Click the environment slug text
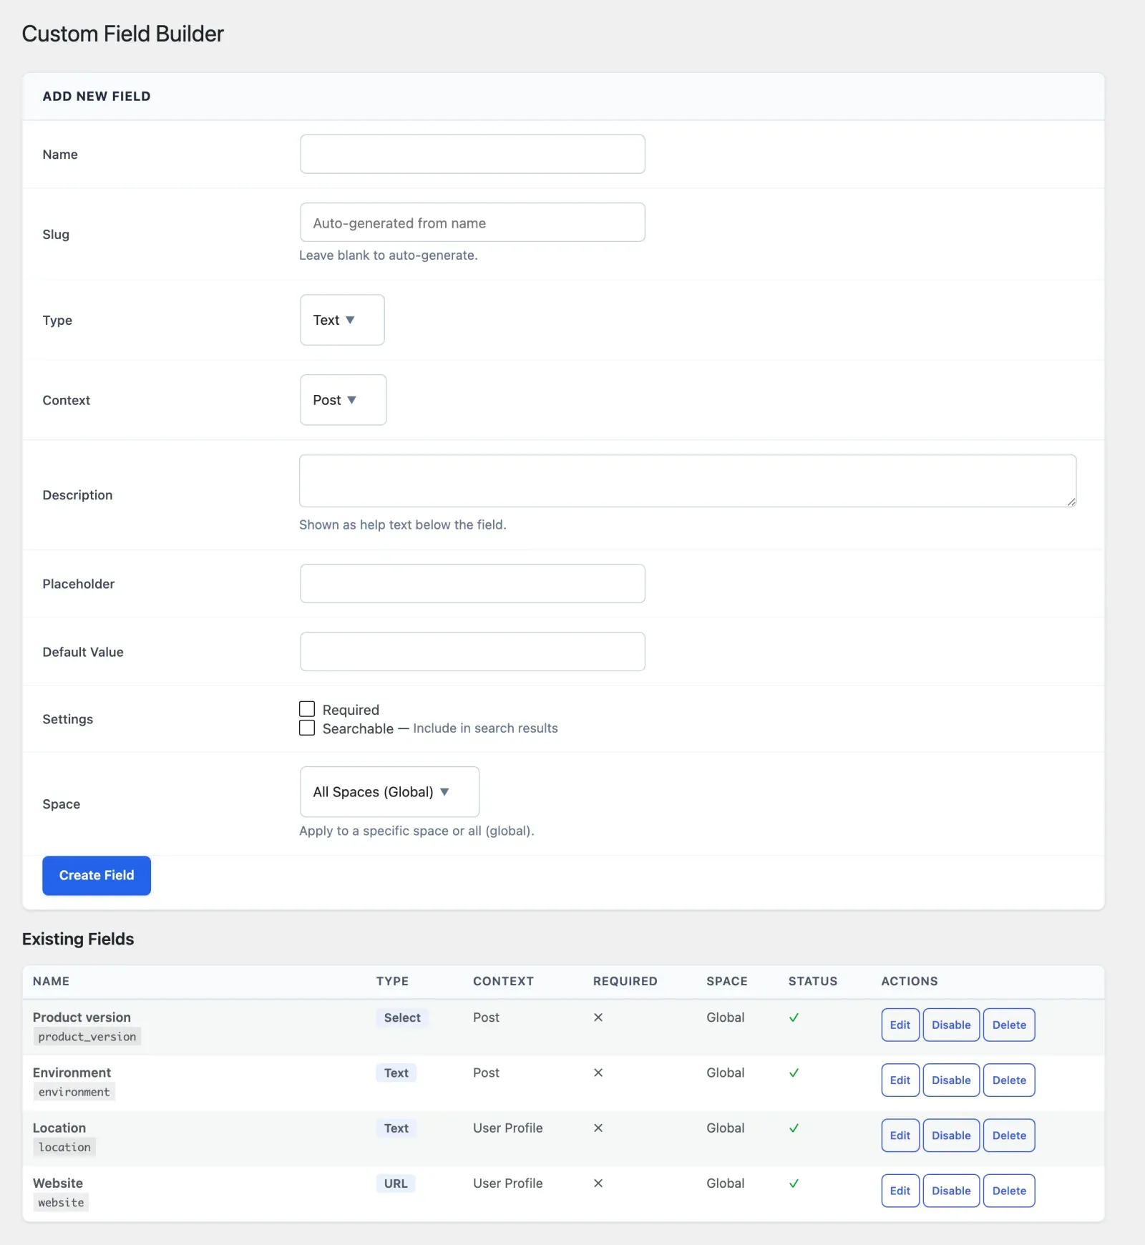The height and width of the screenshot is (1245, 1145). pos(74,1092)
